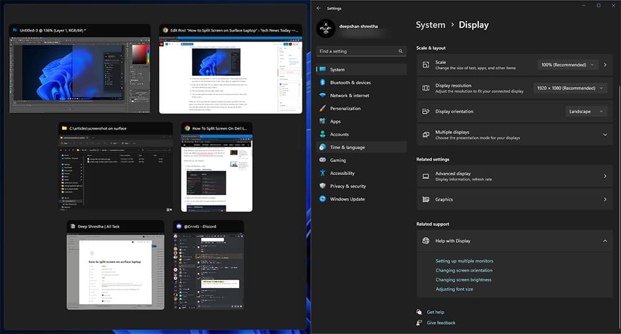Open Scale custom options chevron
Image resolution: width=621 pixels, height=334 pixels.
(x=605, y=65)
